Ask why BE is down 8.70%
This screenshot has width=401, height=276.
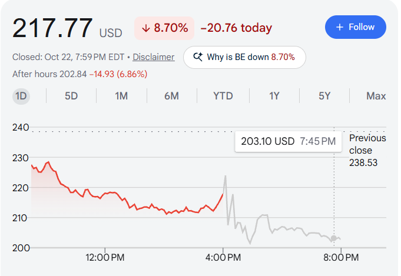click(x=244, y=57)
